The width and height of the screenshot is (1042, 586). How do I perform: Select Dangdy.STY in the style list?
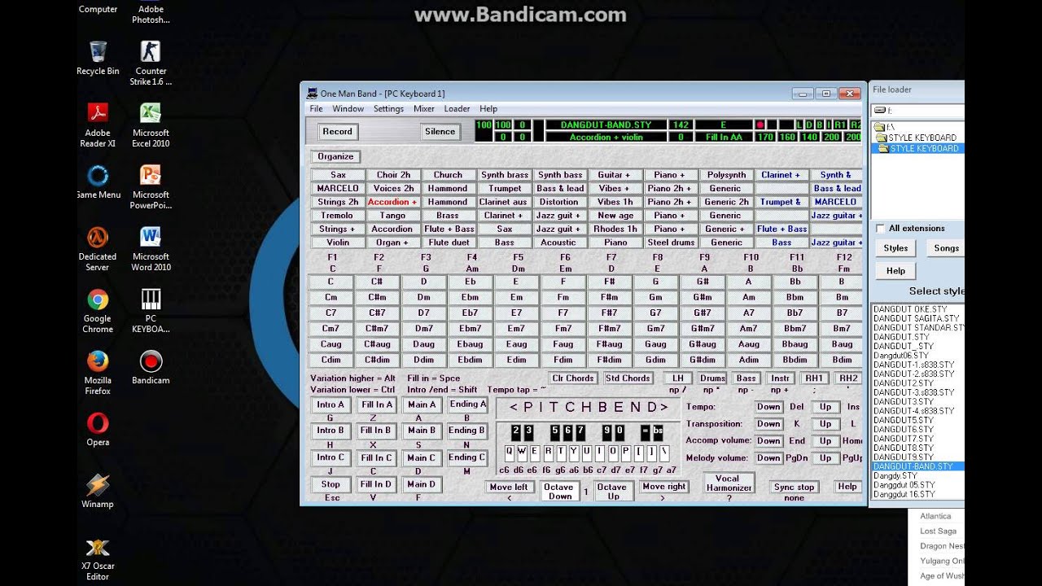point(895,476)
